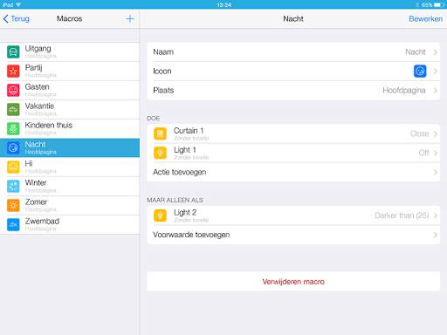447x335 pixels.
Task: Tap the Light 1 bulb icon
Action: tap(160, 153)
